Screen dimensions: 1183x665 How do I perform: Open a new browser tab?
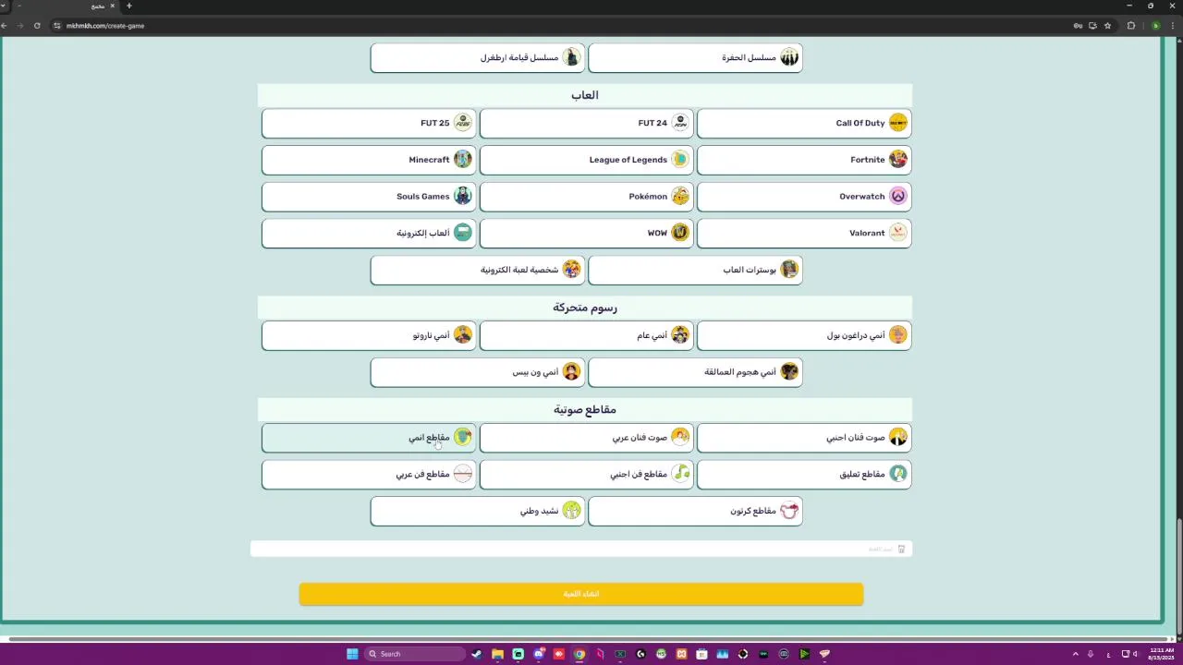pyautogui.click(x=128, y=6)
